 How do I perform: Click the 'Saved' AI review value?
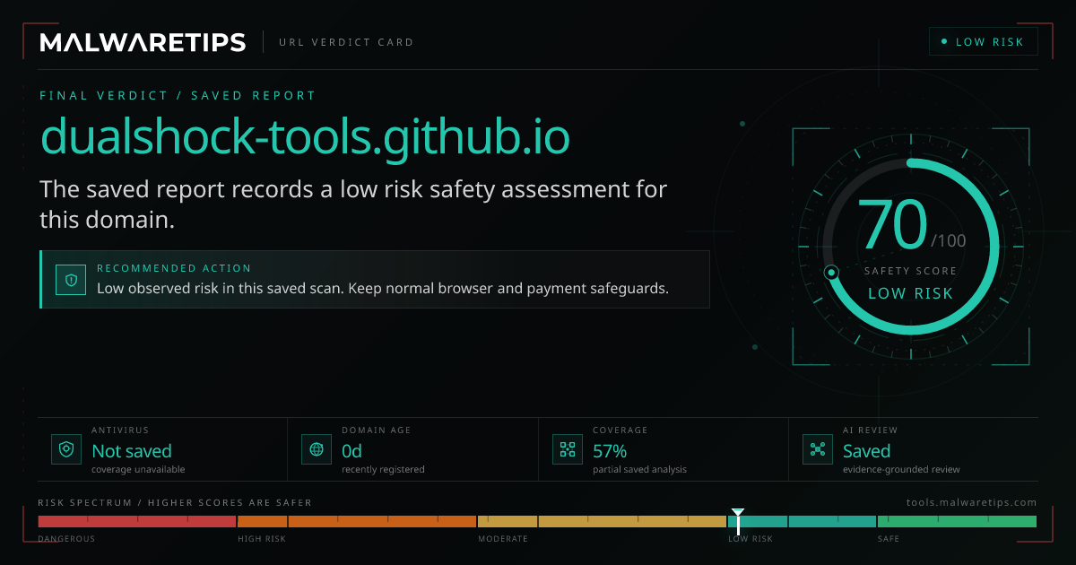pyautogui.click(x=866, y=451)
